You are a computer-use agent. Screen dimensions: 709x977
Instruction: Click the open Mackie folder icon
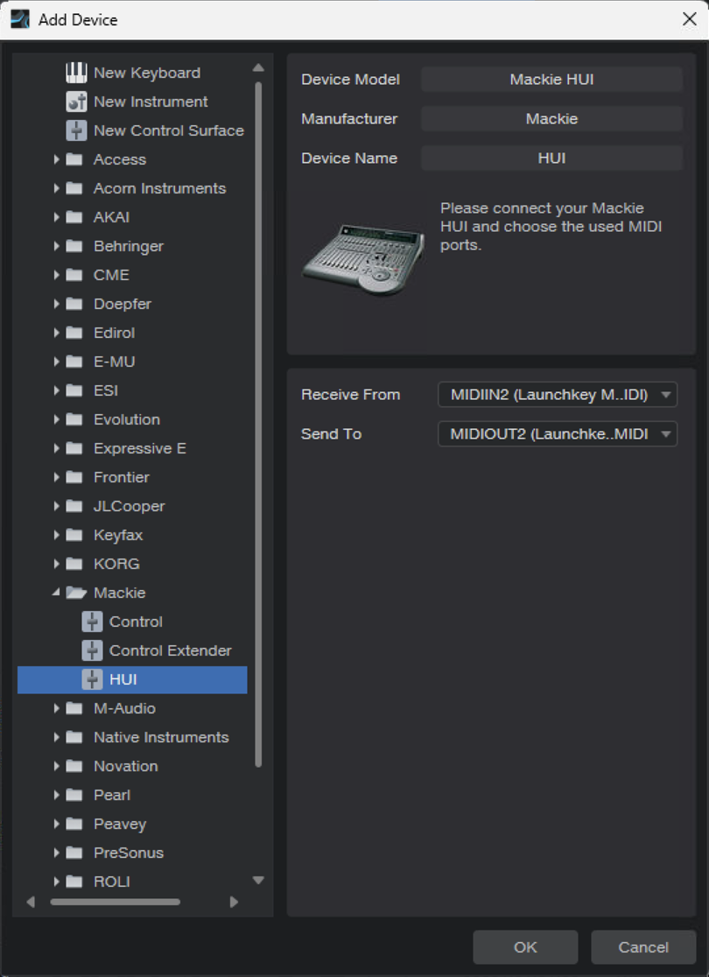[75, 593]
